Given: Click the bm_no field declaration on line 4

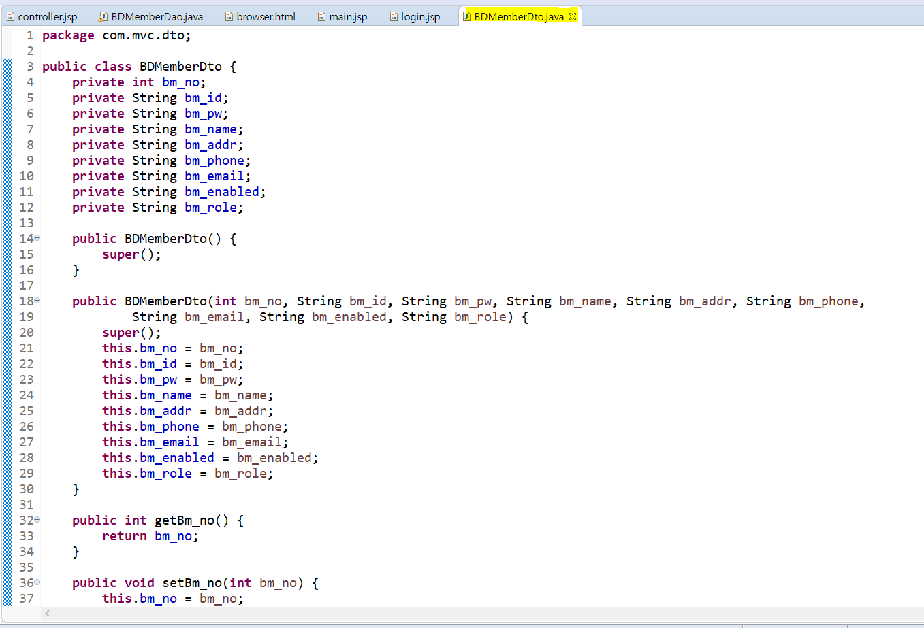Looking at the screenshot, I should click(139, 82).
